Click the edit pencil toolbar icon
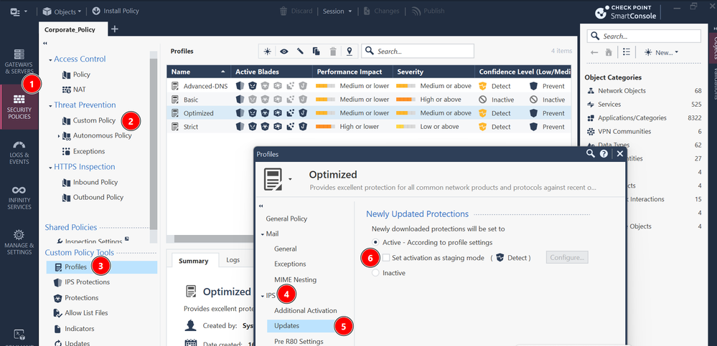Screen dimensions: 717x346 tap(300, 52)
